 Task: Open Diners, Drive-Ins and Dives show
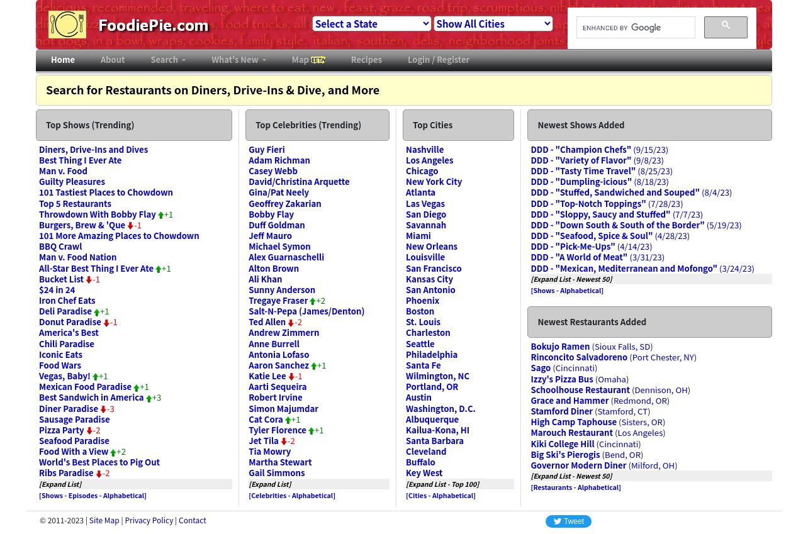(x=93, y=150)
